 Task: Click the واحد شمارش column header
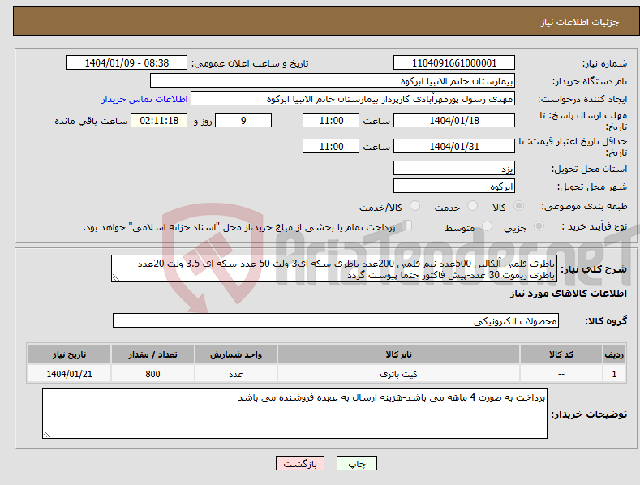pyautogui.click(x=236, y=354)
